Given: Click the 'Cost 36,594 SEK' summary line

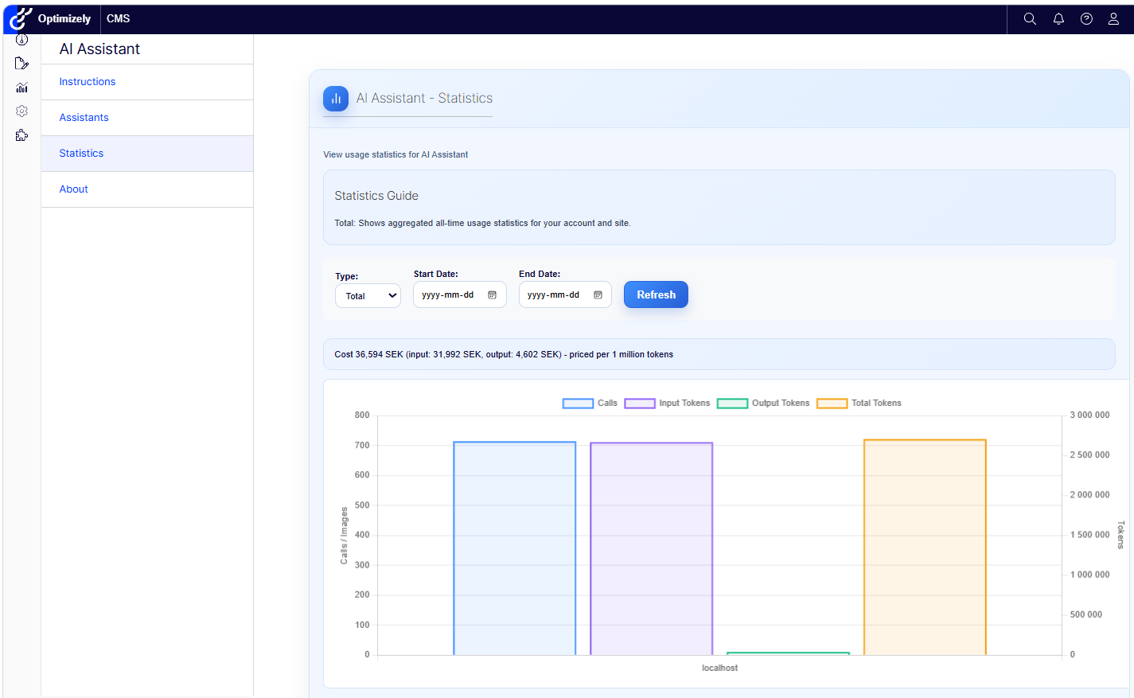Looking at the screenshot, I should pos(504,355).
